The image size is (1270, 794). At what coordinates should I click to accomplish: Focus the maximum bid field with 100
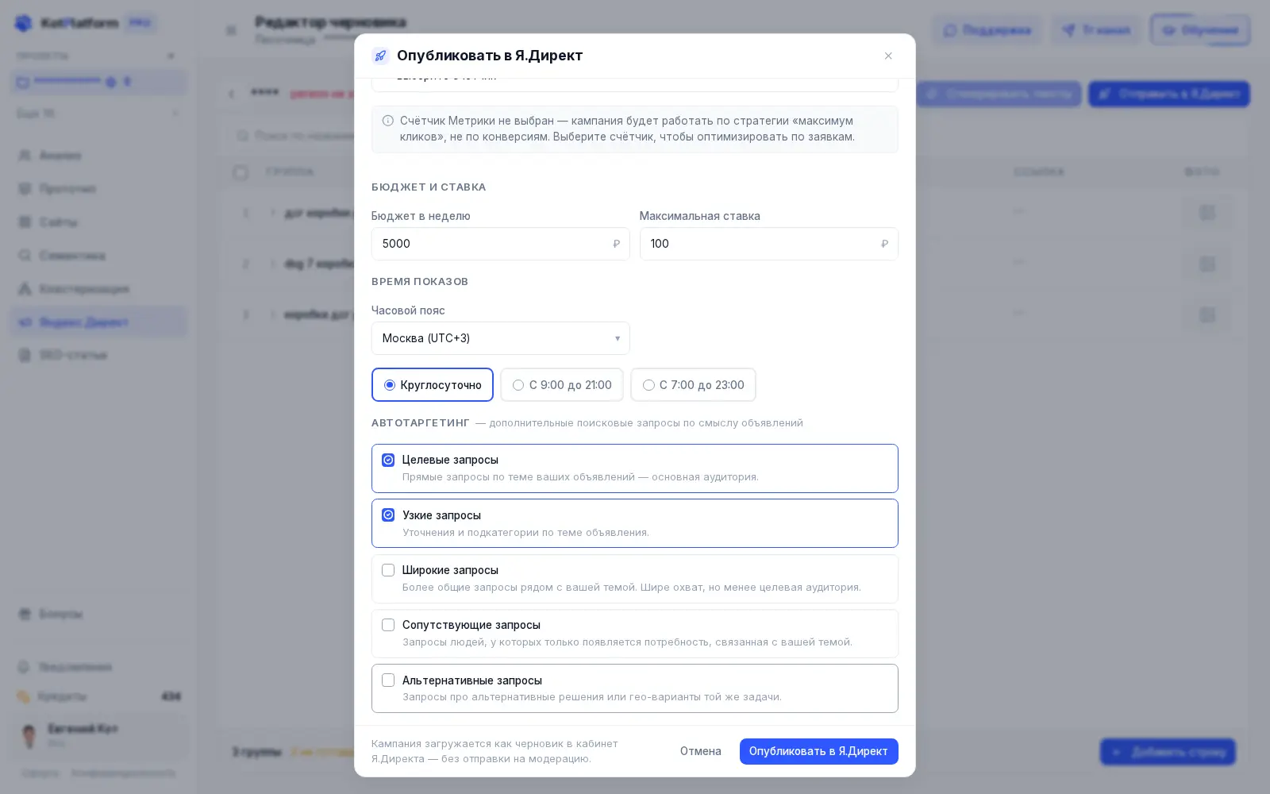(768, 244)
